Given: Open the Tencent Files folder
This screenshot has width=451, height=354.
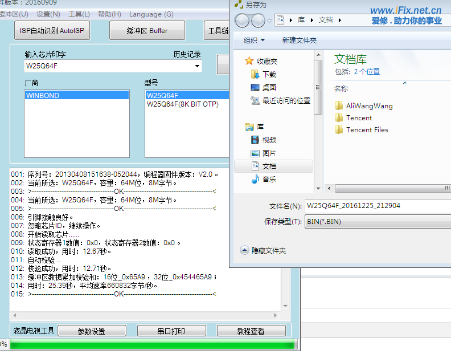Looking at the screenshot, I should [x=367, y=129].
